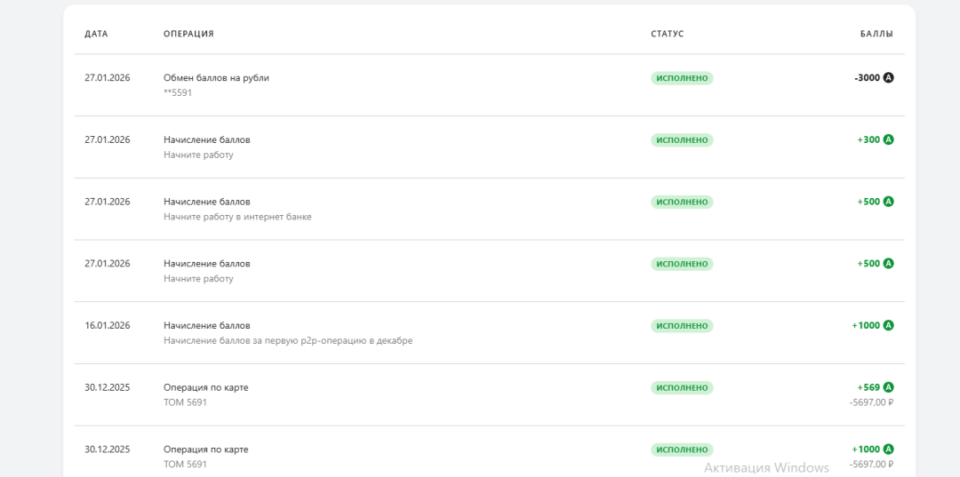
Task: Click points icon in the internet bank row
Action: (x=888, y=202)
